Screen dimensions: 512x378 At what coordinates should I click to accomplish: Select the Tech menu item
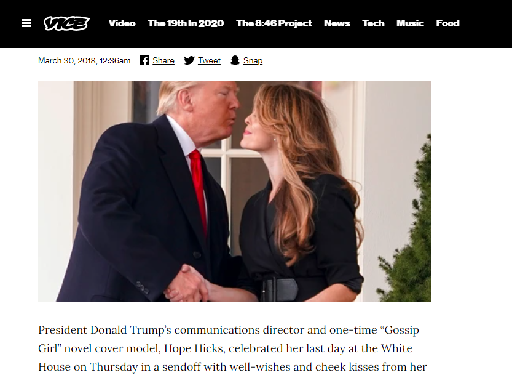point(373,23)
